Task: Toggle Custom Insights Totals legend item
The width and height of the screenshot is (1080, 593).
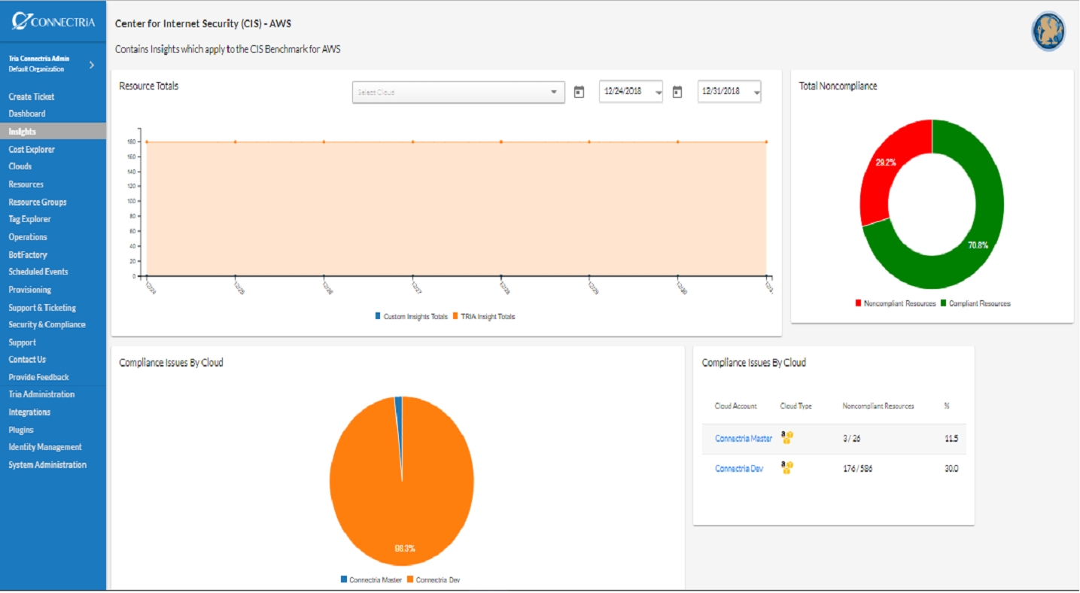Action: tap(412, 317)
